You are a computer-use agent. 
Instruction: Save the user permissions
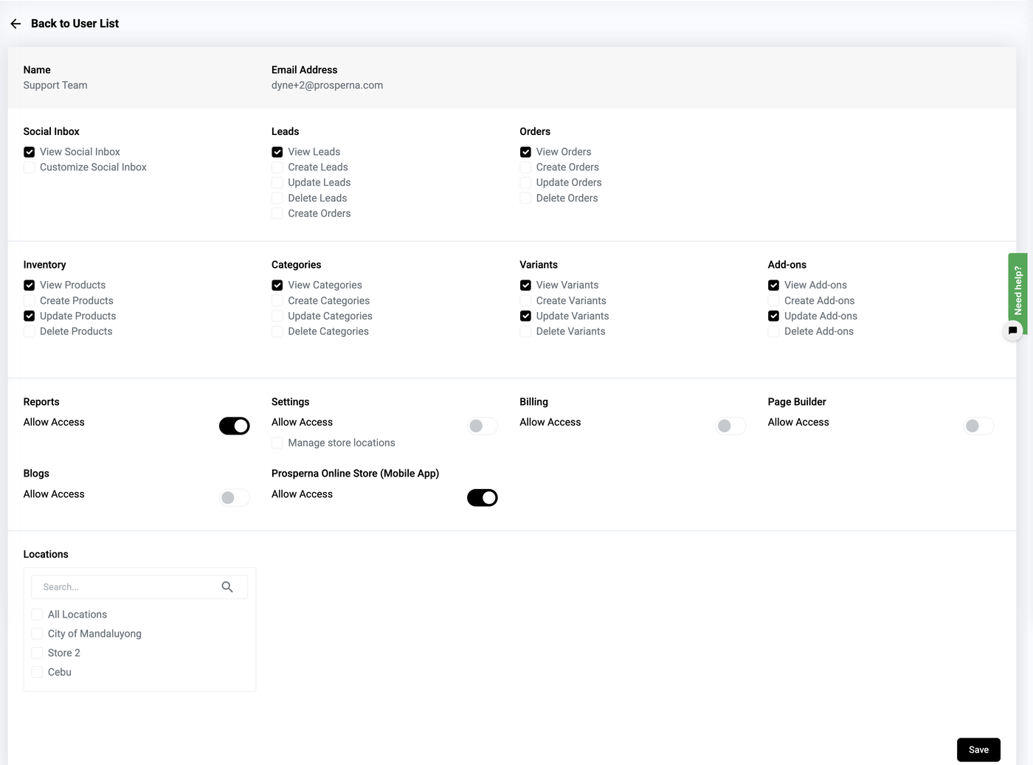click(x=978, y=750)
